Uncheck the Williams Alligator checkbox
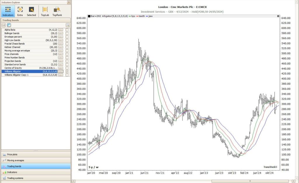Screen dimensions: 299x183 [x=67, y=72]
